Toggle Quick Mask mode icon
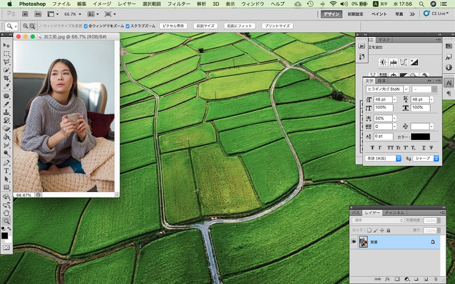The image size is (455, 284). coord(6,248)
